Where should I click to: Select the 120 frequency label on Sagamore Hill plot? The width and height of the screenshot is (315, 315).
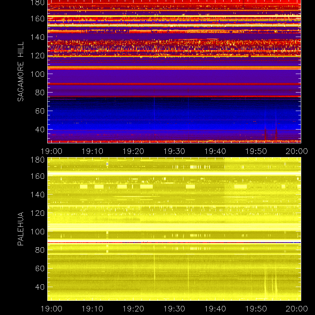[37, 56]
